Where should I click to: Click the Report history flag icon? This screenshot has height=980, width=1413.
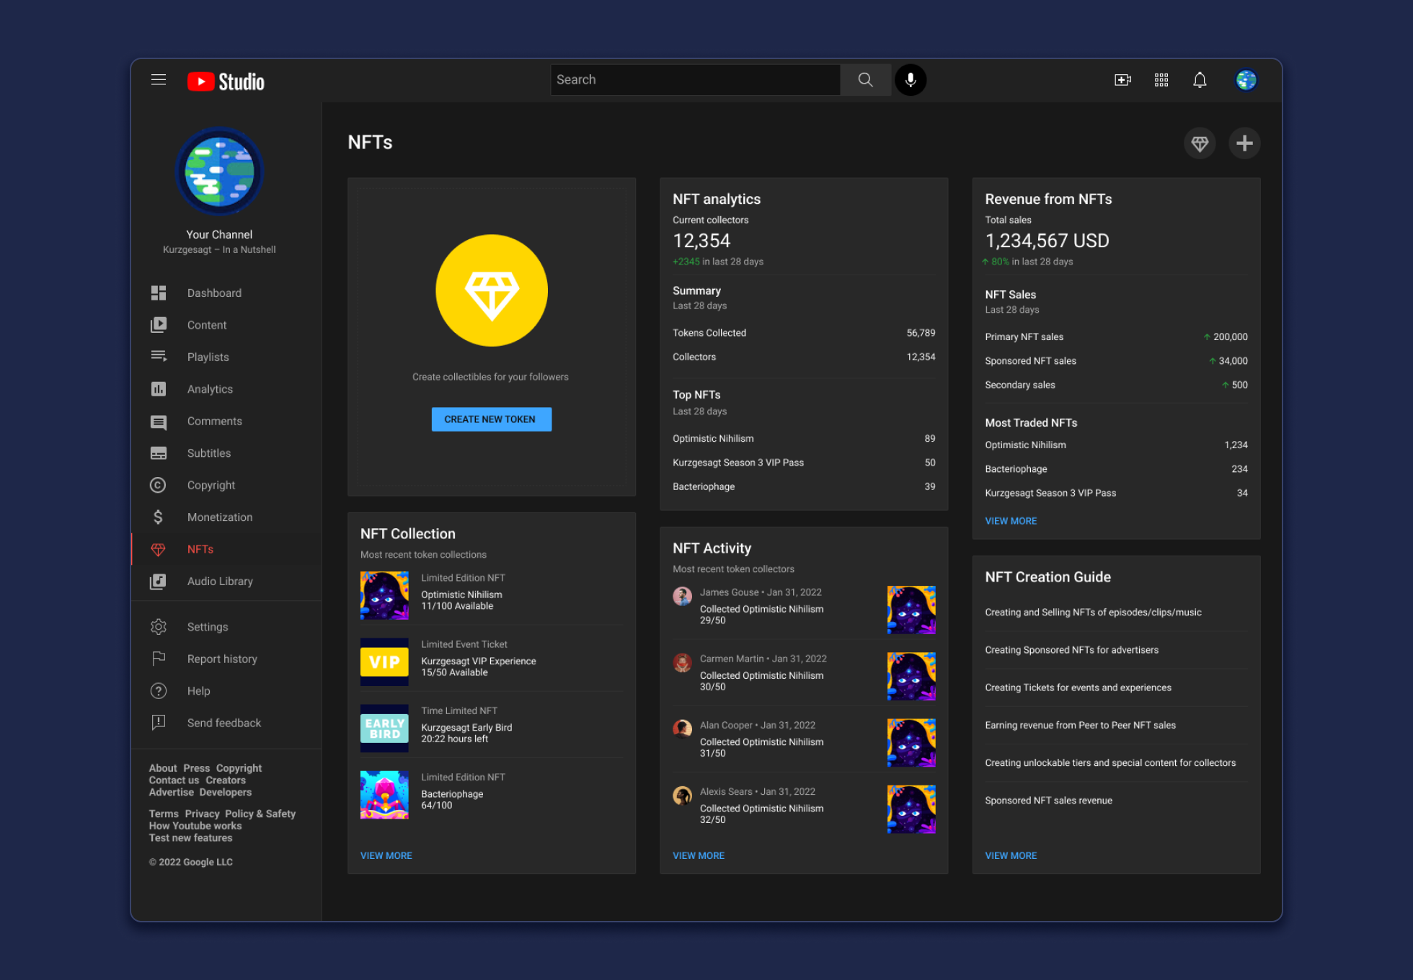[159, 659]
